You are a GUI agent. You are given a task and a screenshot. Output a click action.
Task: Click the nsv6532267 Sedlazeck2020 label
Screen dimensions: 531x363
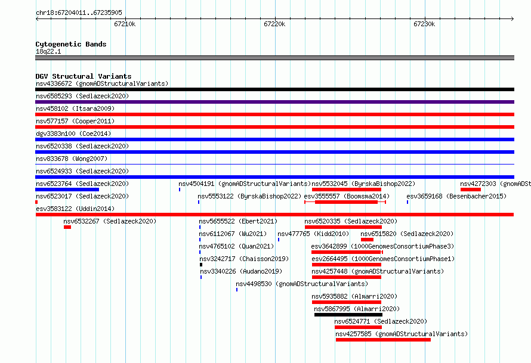(110, 221)
